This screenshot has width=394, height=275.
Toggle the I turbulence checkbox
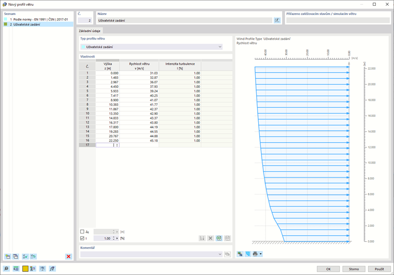tap(82, 238)
